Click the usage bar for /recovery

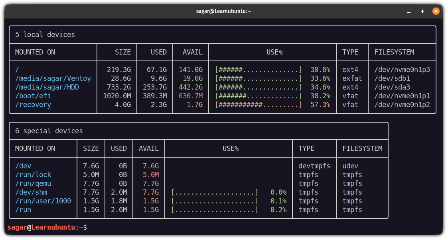tap(259, 104)
